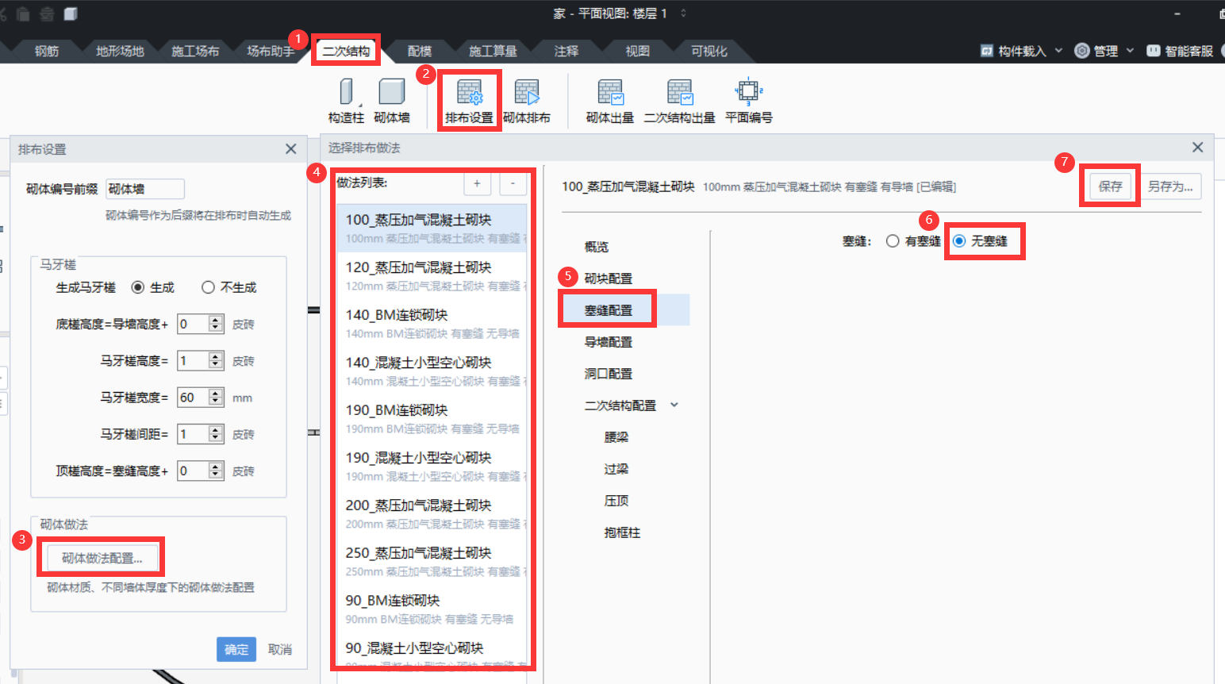Screen dimensions: 1225x684
Task: Select 90_BM连锁砌块 in the list
Action: [x=432, y=609]
